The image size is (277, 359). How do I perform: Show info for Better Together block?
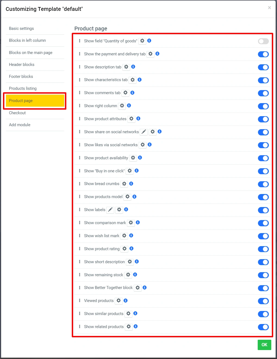(145, 288)
